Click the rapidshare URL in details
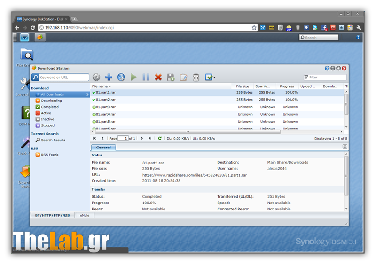Image resolution: width=376 pixels, height=265 pixels. (195, 175)
